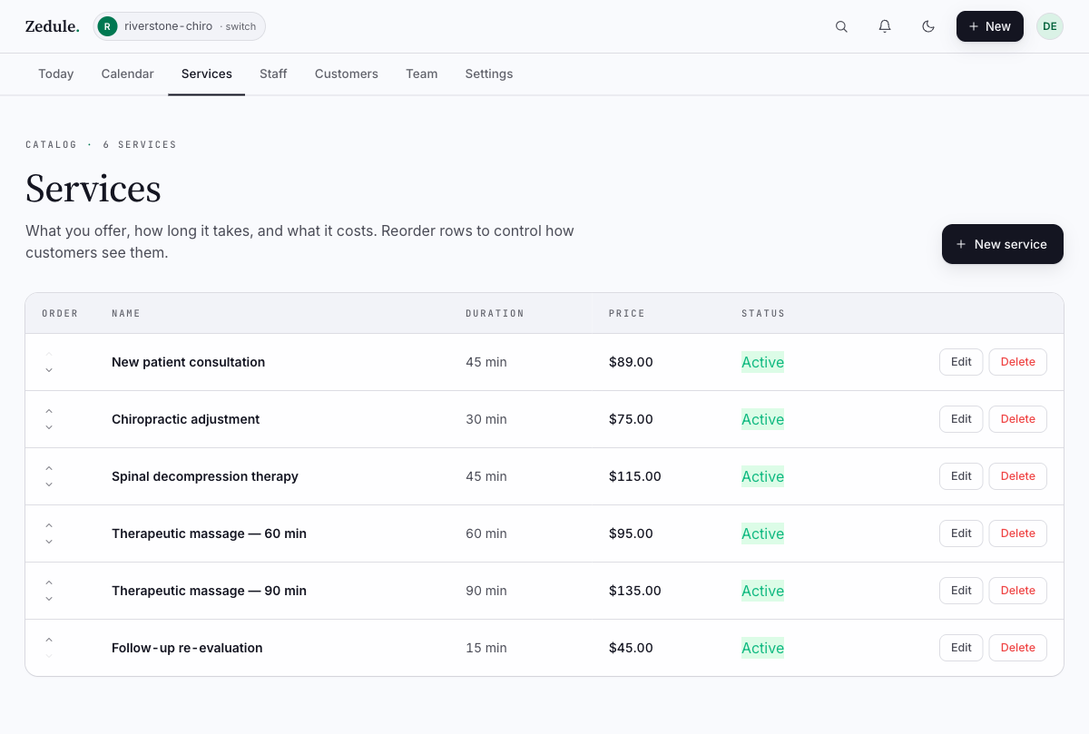Move Therapeutic massage 60 min down
The height and width of the screenshot is (734, 1089).
[x=49, y=542]
